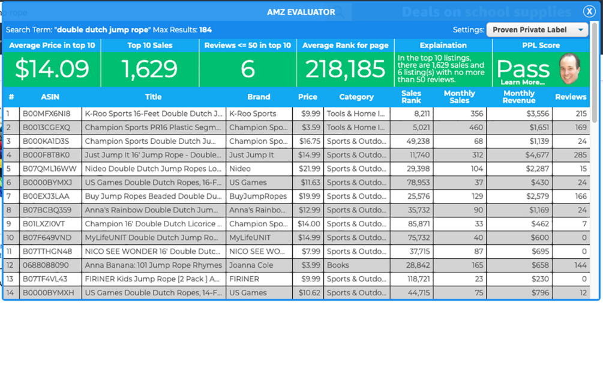The height and width of the screenshot is (377, 603).
Task: Sort by the Monthly Revenue column header
Action: (x=519, y=97)
